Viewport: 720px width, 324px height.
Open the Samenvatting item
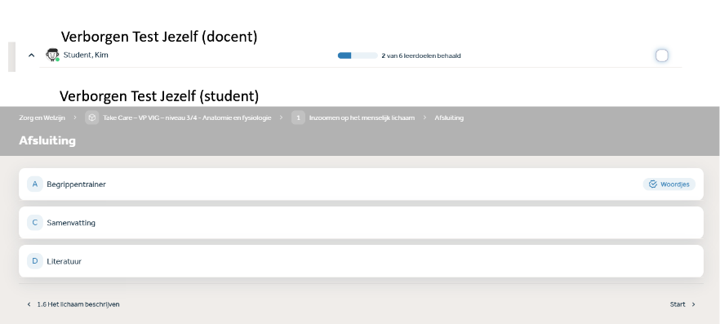(361, 223)
